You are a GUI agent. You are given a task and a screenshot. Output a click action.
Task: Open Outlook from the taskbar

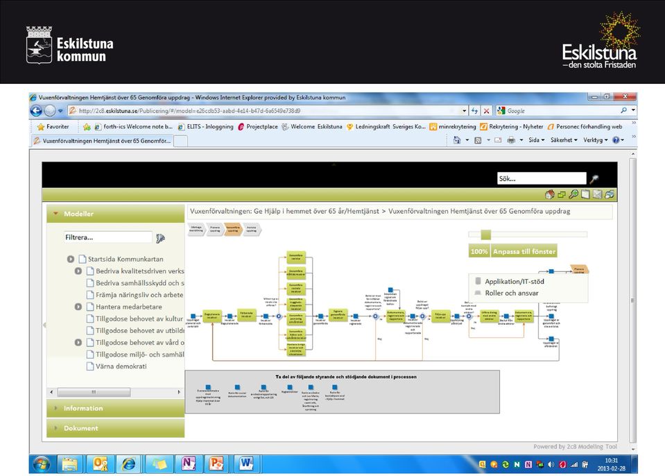click(x=100, y=464)
